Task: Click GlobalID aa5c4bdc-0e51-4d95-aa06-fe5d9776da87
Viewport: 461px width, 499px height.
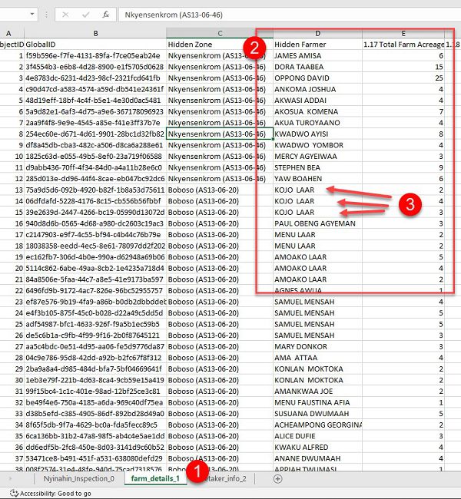Action: (95, 346)
